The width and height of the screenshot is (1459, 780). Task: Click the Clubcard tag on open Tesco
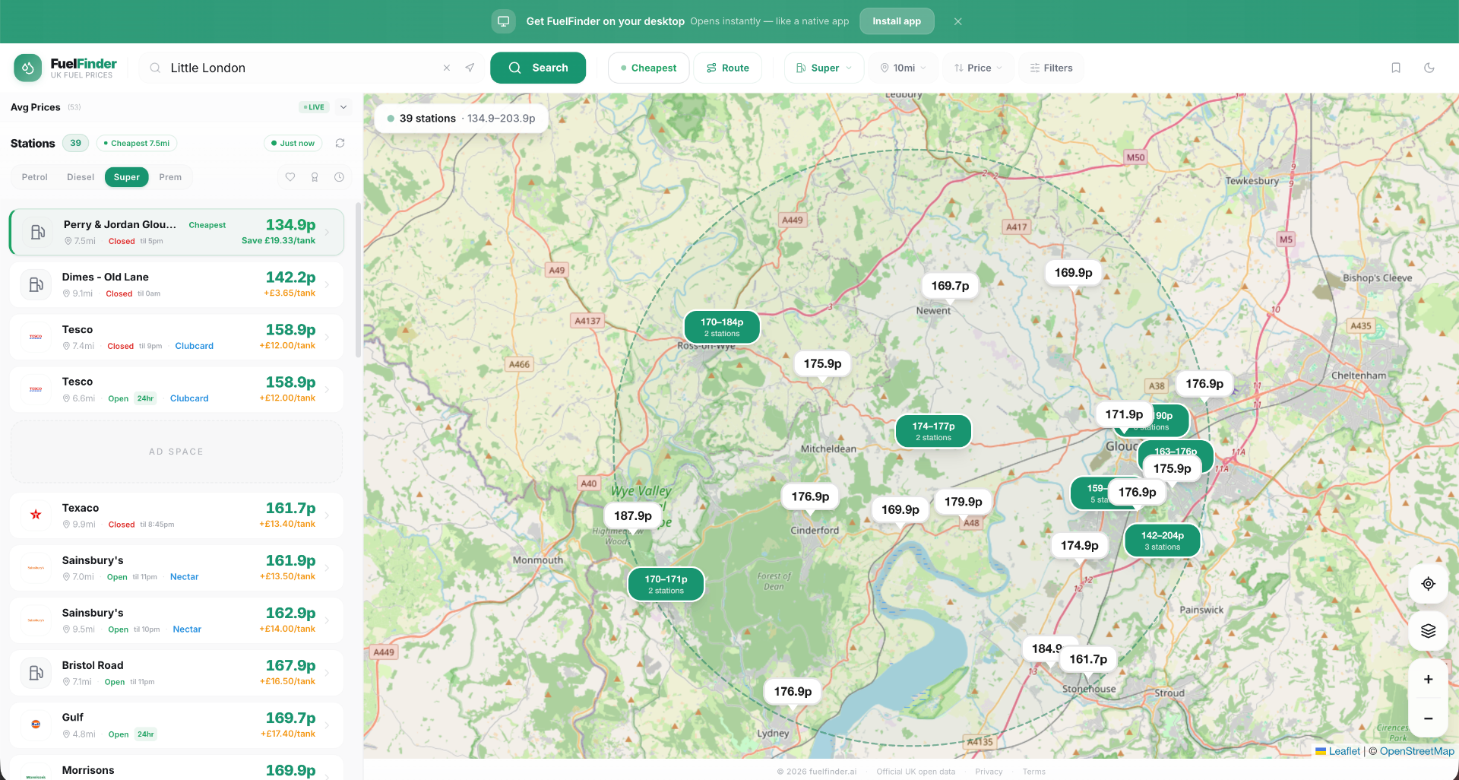click(189, 398)
